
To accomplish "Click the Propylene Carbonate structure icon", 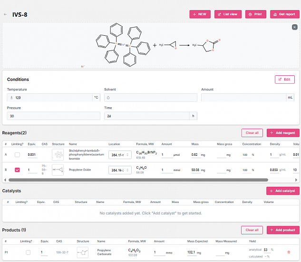I will pos(83,252).
